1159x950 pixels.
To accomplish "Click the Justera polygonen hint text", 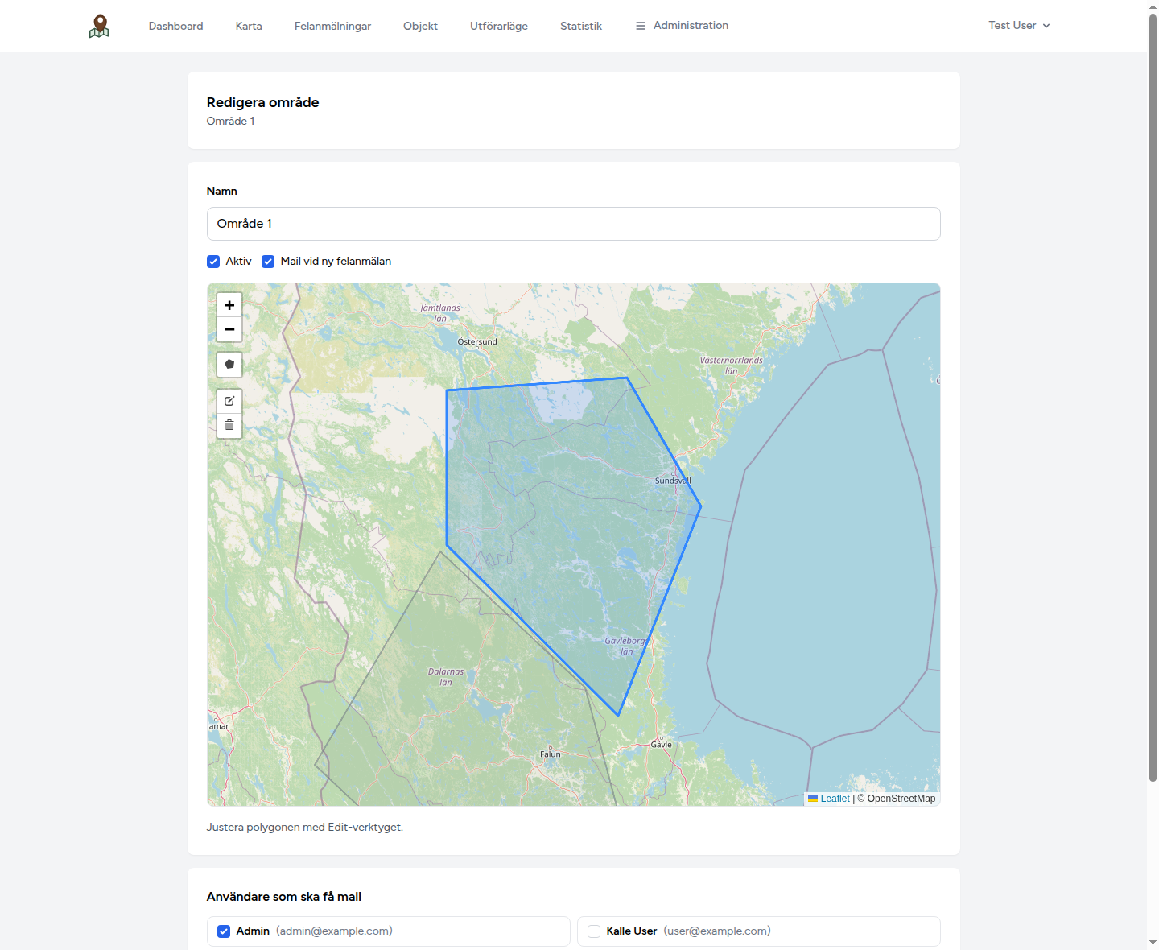I will [304, 827].
